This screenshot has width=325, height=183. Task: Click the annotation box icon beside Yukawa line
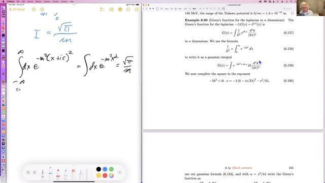[292, 13]
